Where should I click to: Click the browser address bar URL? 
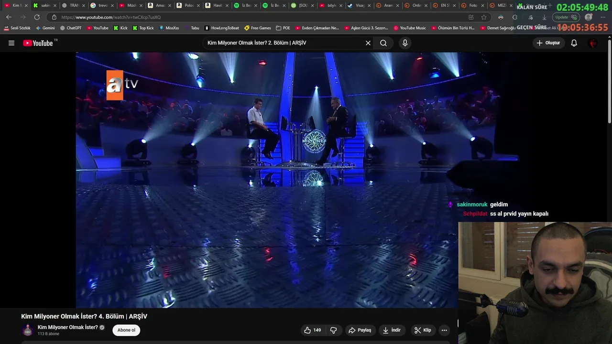(111, 17)
